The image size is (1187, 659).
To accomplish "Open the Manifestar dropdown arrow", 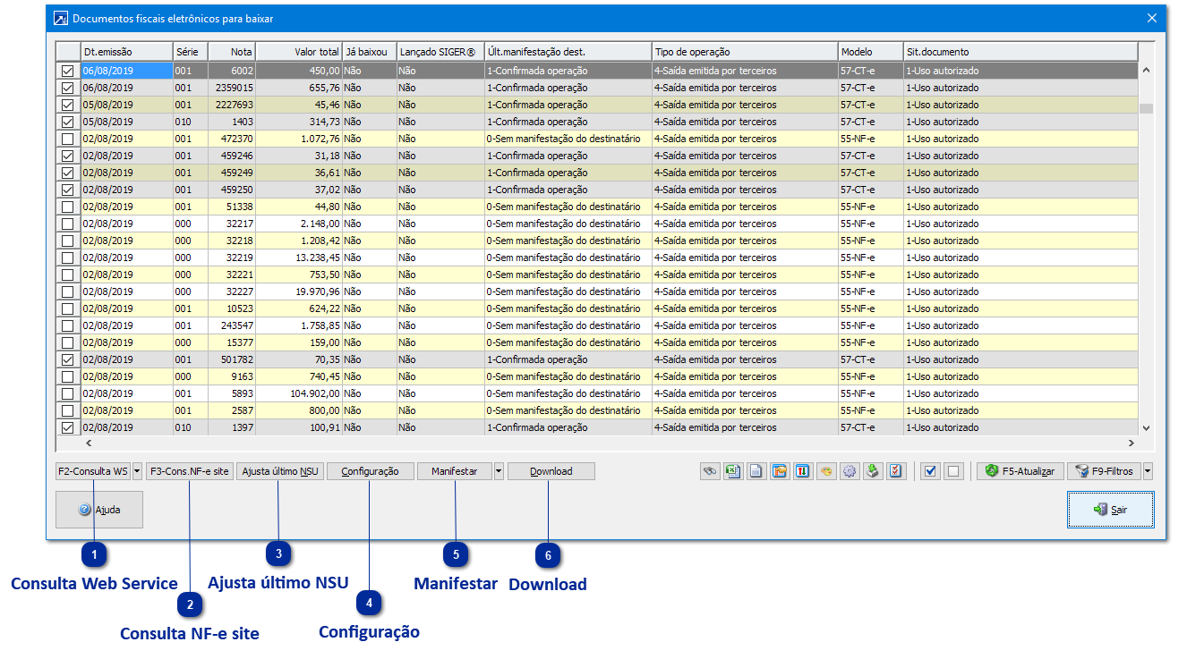I will coord(499,471).
